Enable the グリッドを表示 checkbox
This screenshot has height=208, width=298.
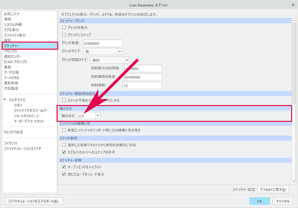(x=64, y=28)
